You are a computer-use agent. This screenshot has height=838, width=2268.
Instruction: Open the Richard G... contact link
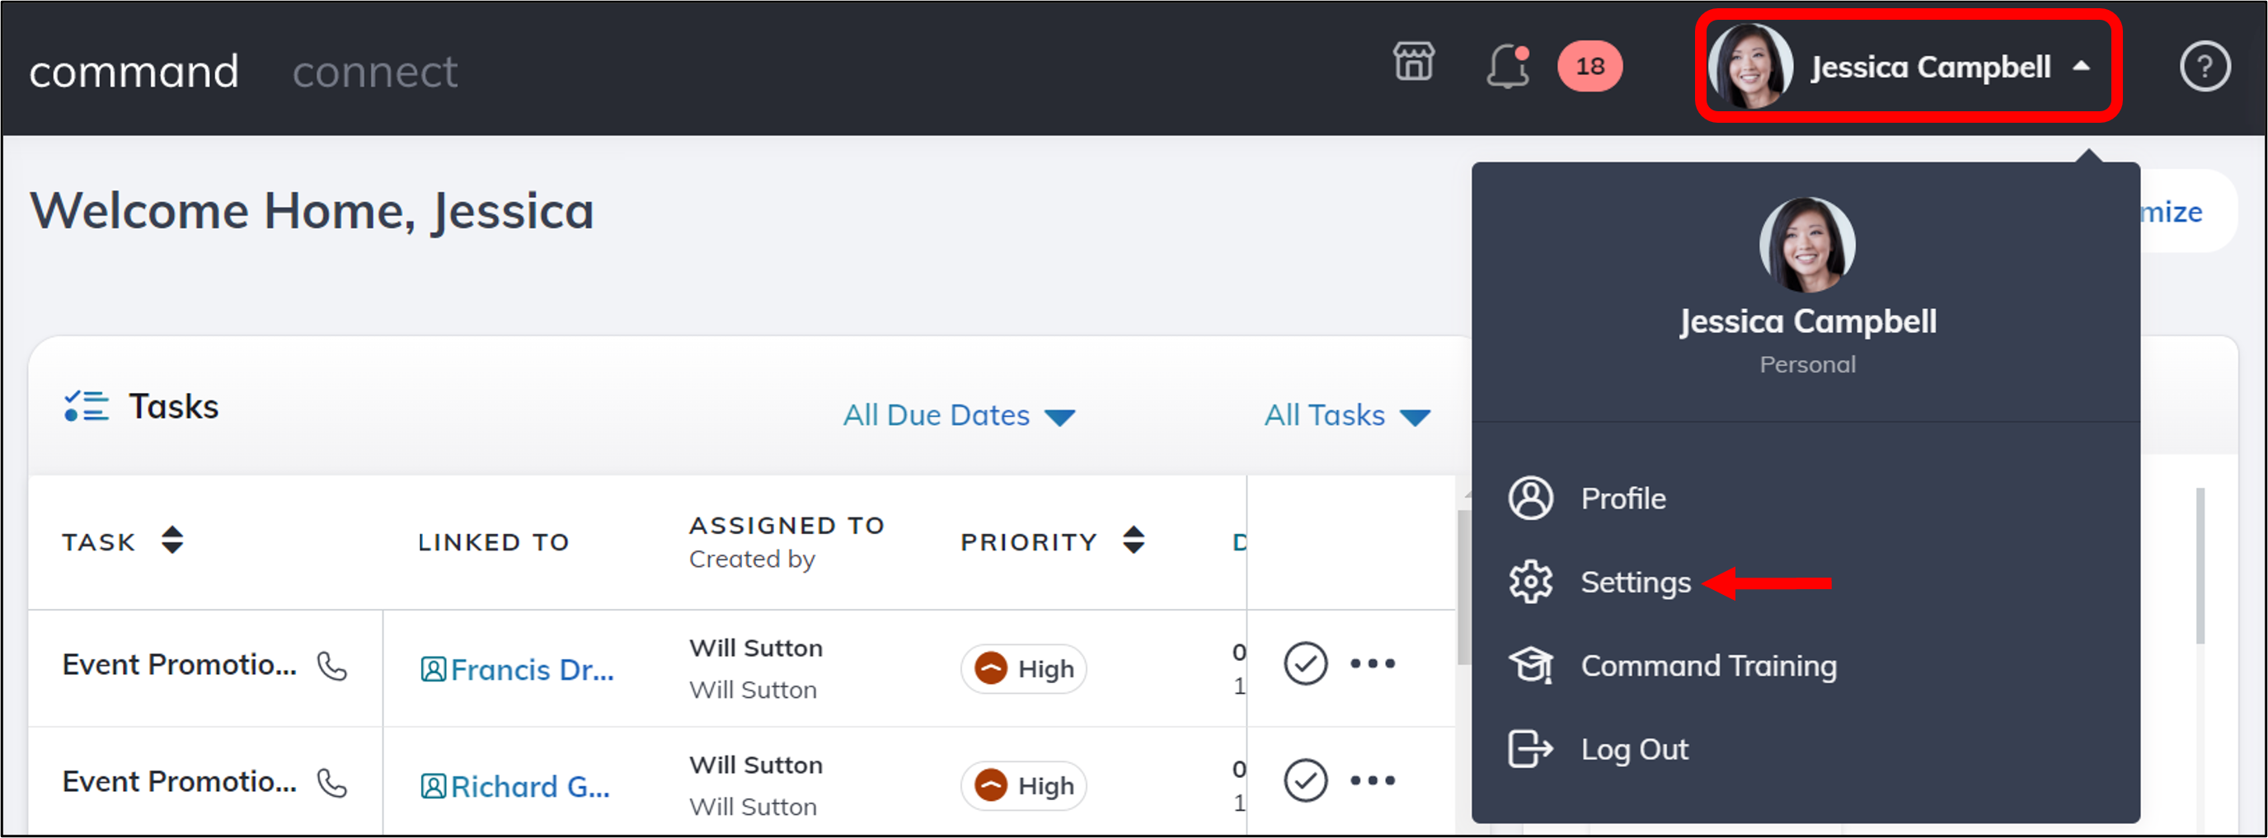[x=529, y=787]
